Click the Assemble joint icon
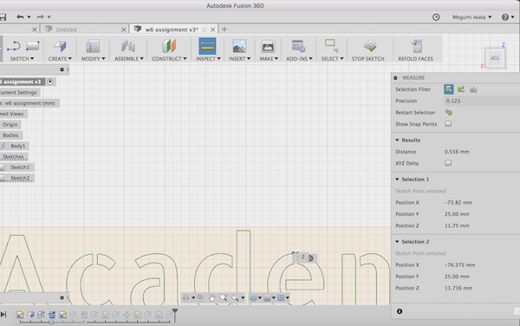 128,46
